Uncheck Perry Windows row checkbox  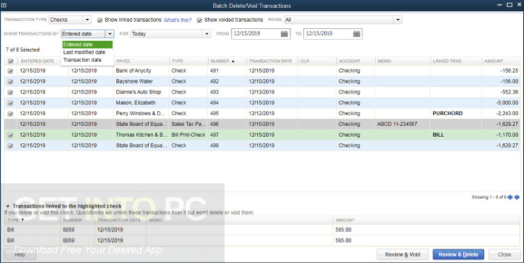coord(10,114)
